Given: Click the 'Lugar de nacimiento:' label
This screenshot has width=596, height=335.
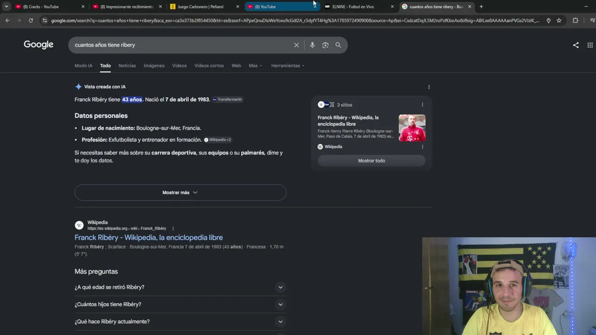Looking at the screenshot, I should 108,128.
